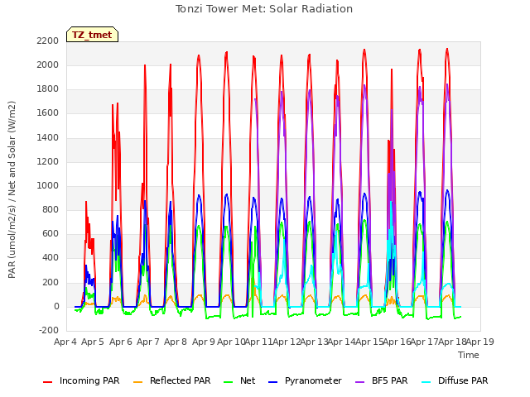Click the 2000 y-axis tick label
This screenshot has height=397, width=530.
(x=48, y=65)
